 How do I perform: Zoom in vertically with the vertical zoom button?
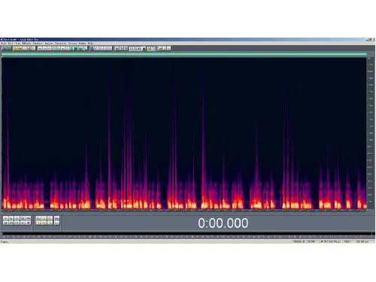[x=56, y=218]
